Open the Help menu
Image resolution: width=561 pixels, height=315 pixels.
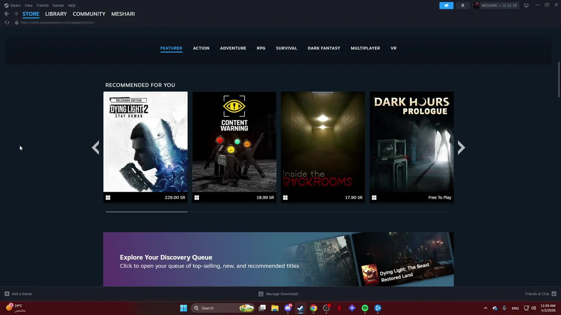click(71, 5)
